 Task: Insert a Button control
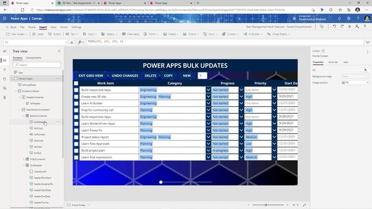(54, 34)
